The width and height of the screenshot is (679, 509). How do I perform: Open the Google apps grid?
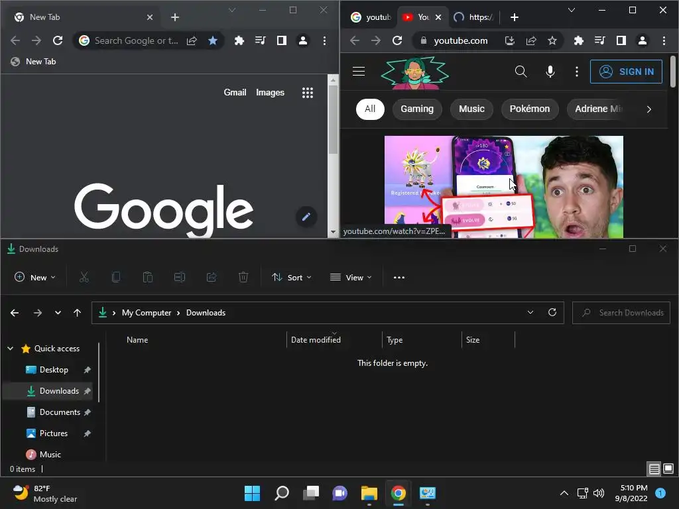pos(308,93)
